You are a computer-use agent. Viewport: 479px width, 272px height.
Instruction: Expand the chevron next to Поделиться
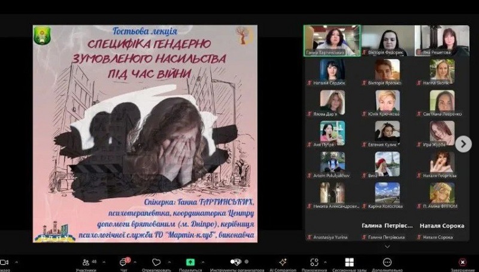(203, 262)
